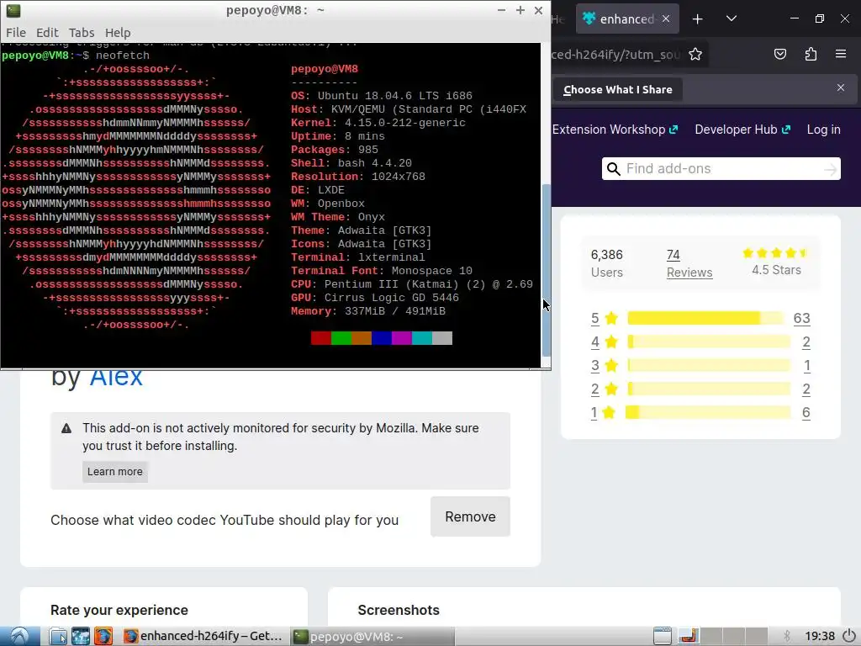Click the search magnifier icon
Screen dimensions: 861x646
pyautogui.click(x=613, y=168)
